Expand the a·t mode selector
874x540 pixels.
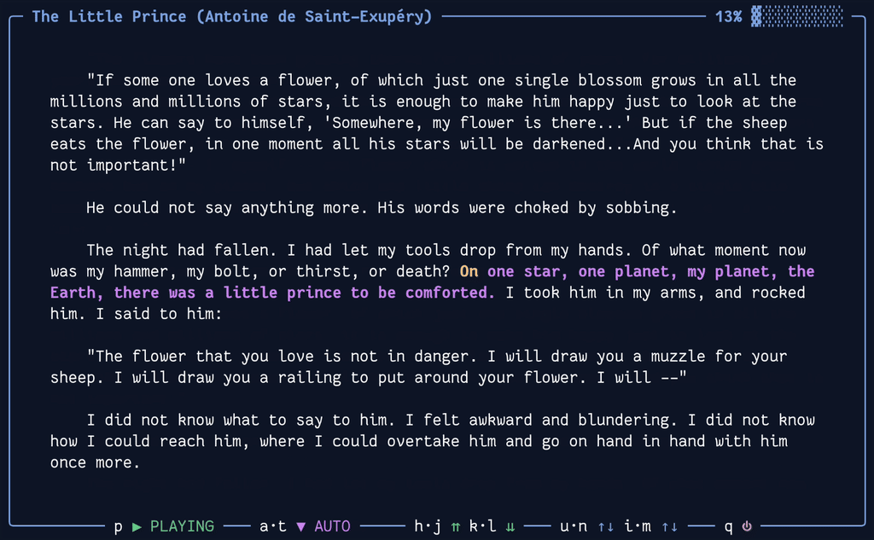tap(273, 526)
